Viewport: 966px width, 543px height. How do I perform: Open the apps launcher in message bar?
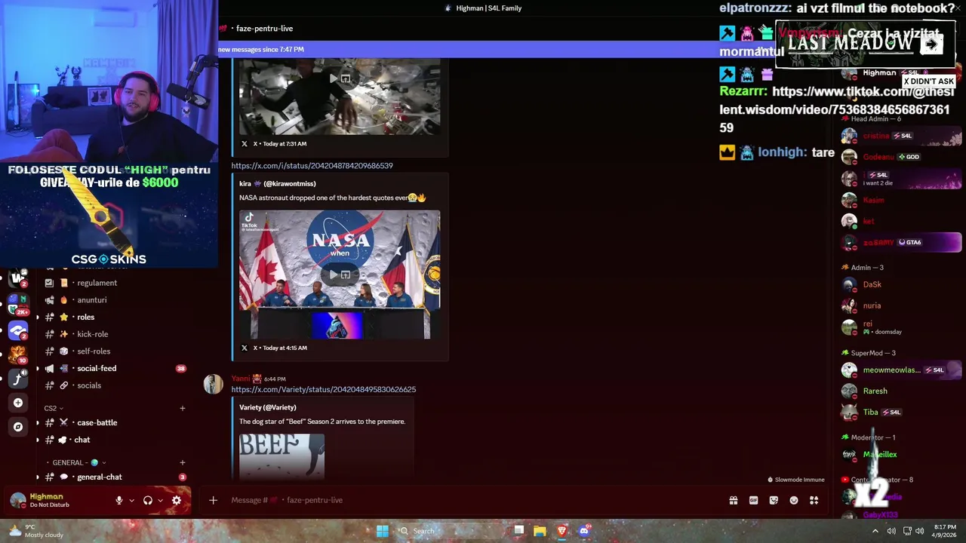[814, 500]
